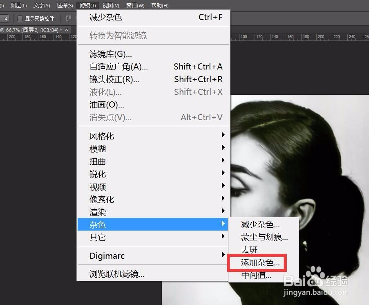Open 滤镜库(G)... filter gallery

154,54
